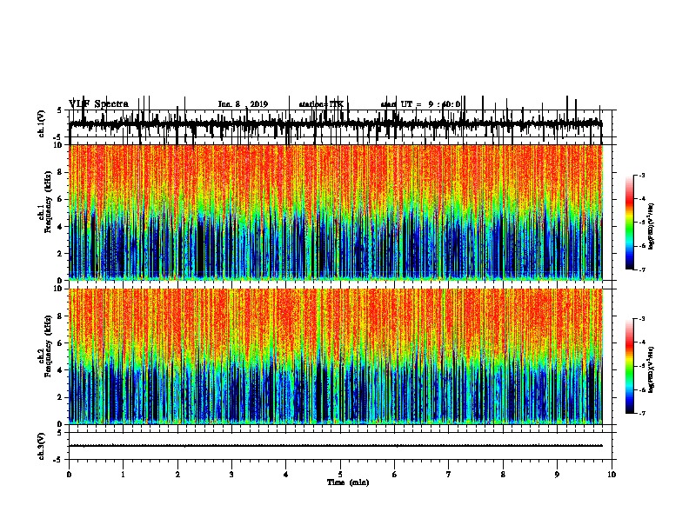Click the "8" kHz tick of ch.2
This screenshot has width=689, height=532.
point(61,316)
